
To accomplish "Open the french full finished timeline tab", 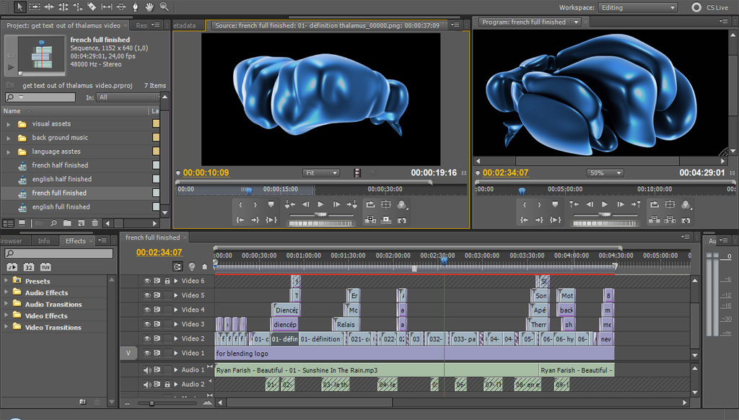I will (152, 237).
